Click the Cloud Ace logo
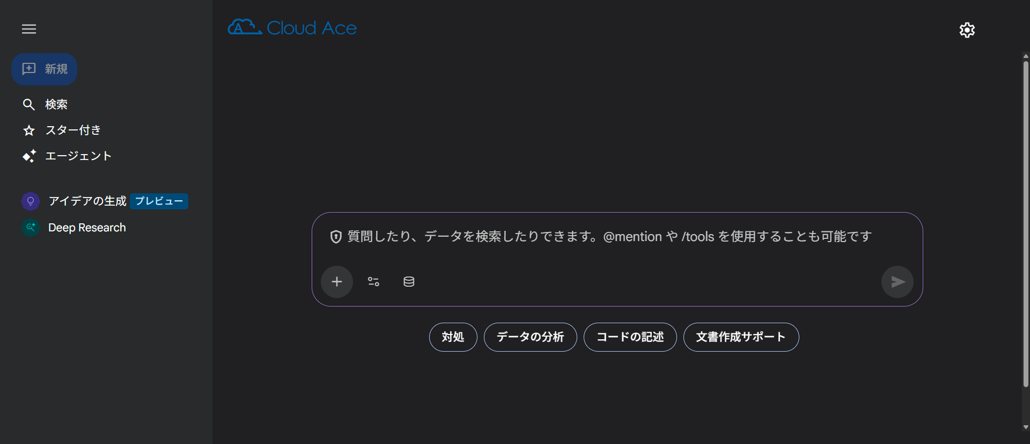The image size is (1030, 444). (x=292, y=27)
